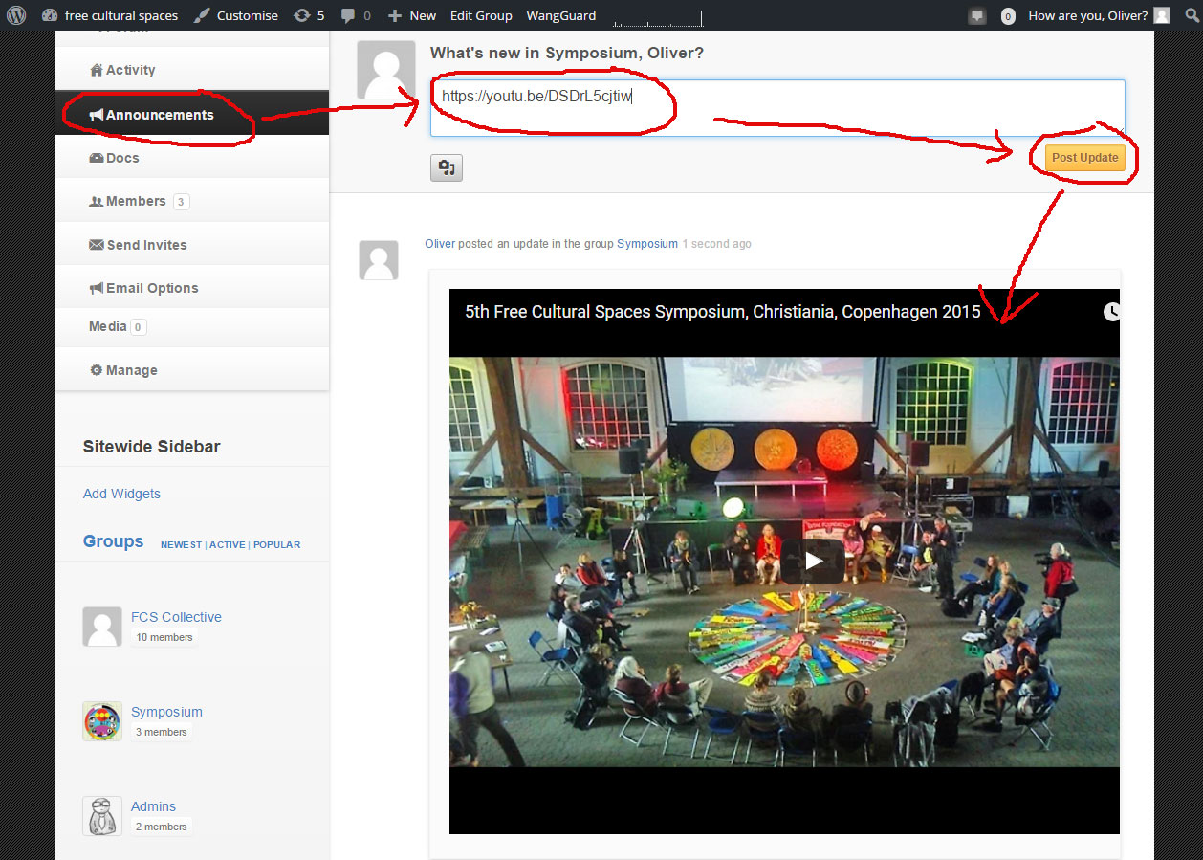This screenshot has height=860, width=1203.
Task: Click the WordPress logo in admin bar
Action: (16, 15)
